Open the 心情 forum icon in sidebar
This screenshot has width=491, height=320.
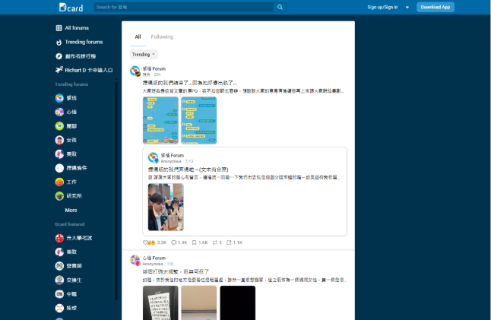coord(59,112)
